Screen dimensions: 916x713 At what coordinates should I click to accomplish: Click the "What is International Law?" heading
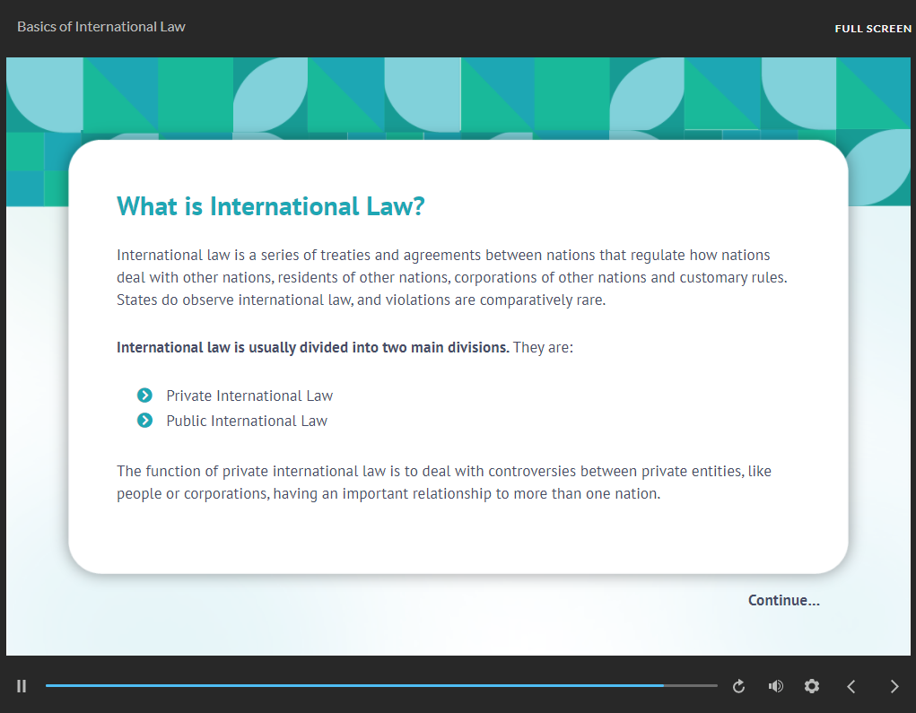(270, 207)
